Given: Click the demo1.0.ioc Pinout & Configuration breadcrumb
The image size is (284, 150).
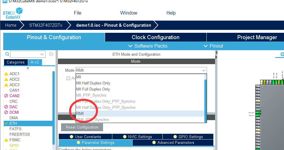Looking at the screenshot, I should (x=113, y=25).
